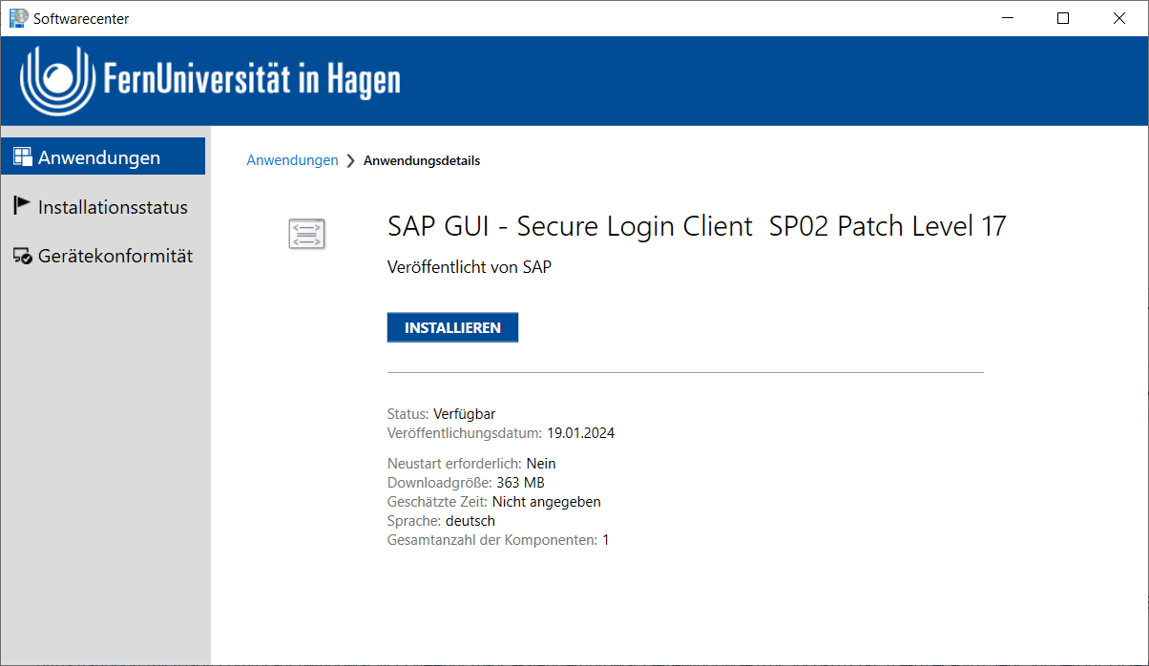The width and height of the screenshot is (1149, 666).
Task: Click the Gerätekonformität device check icon
Action: (x=23, y=257)
